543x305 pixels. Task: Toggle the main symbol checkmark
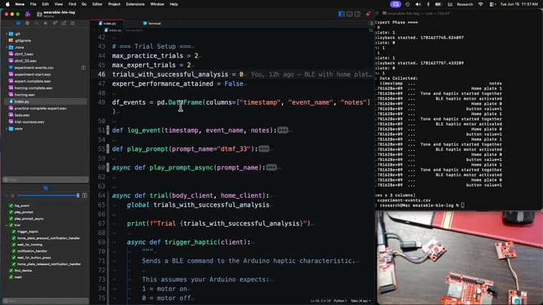click(11, 277)
